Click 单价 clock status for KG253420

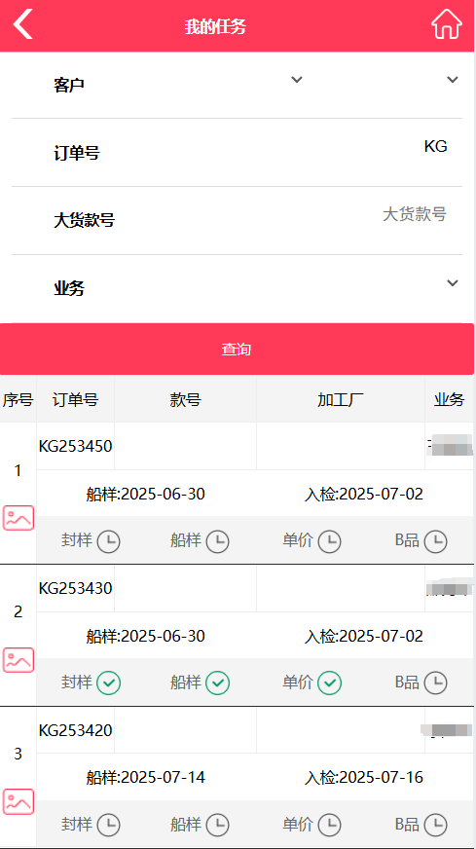coord(329,826)
